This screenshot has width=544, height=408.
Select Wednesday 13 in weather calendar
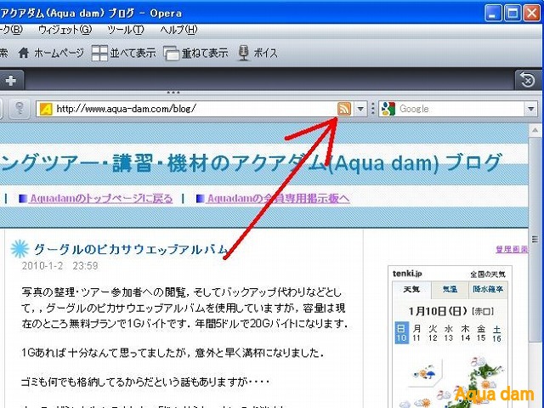pyautogui.click(x=449, y=333)
